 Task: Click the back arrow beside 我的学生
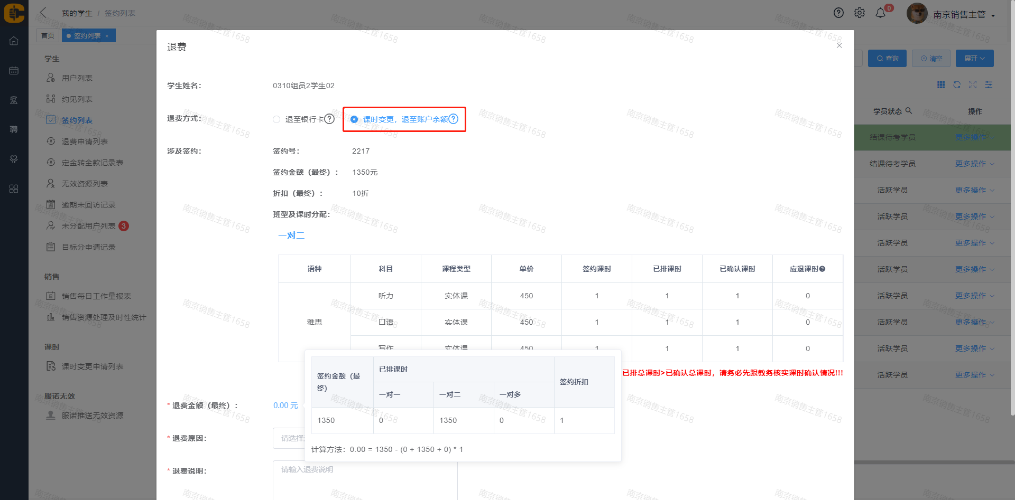(43, 13)
